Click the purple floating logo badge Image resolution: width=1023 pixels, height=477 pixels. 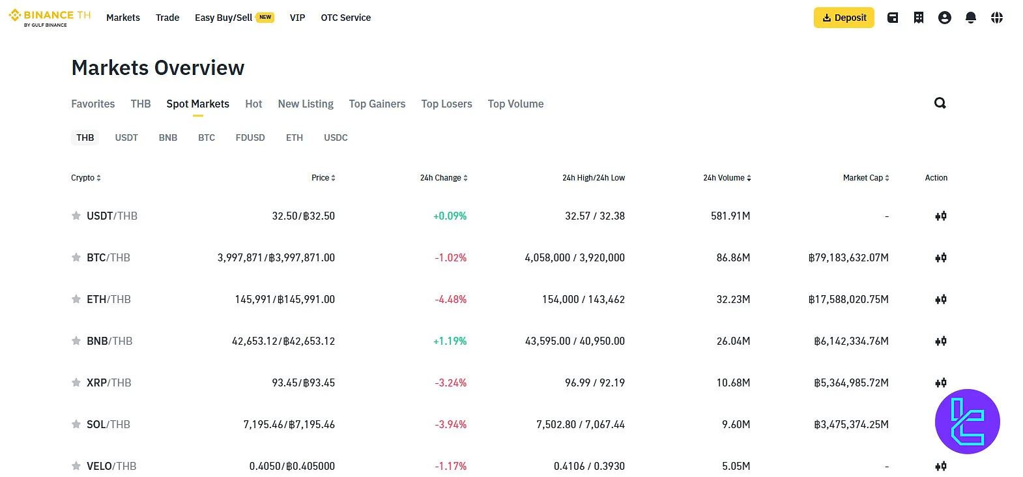point(967,422)
